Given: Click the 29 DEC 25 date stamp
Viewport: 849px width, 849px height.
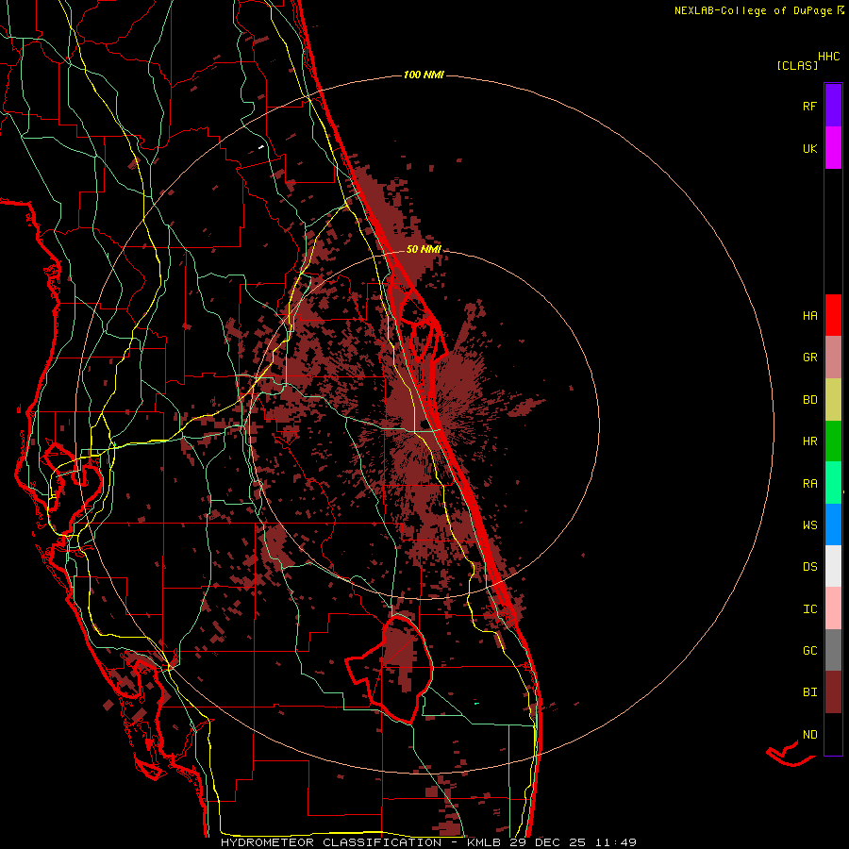Looking at the screenshot, I should [x=547, y=842].
